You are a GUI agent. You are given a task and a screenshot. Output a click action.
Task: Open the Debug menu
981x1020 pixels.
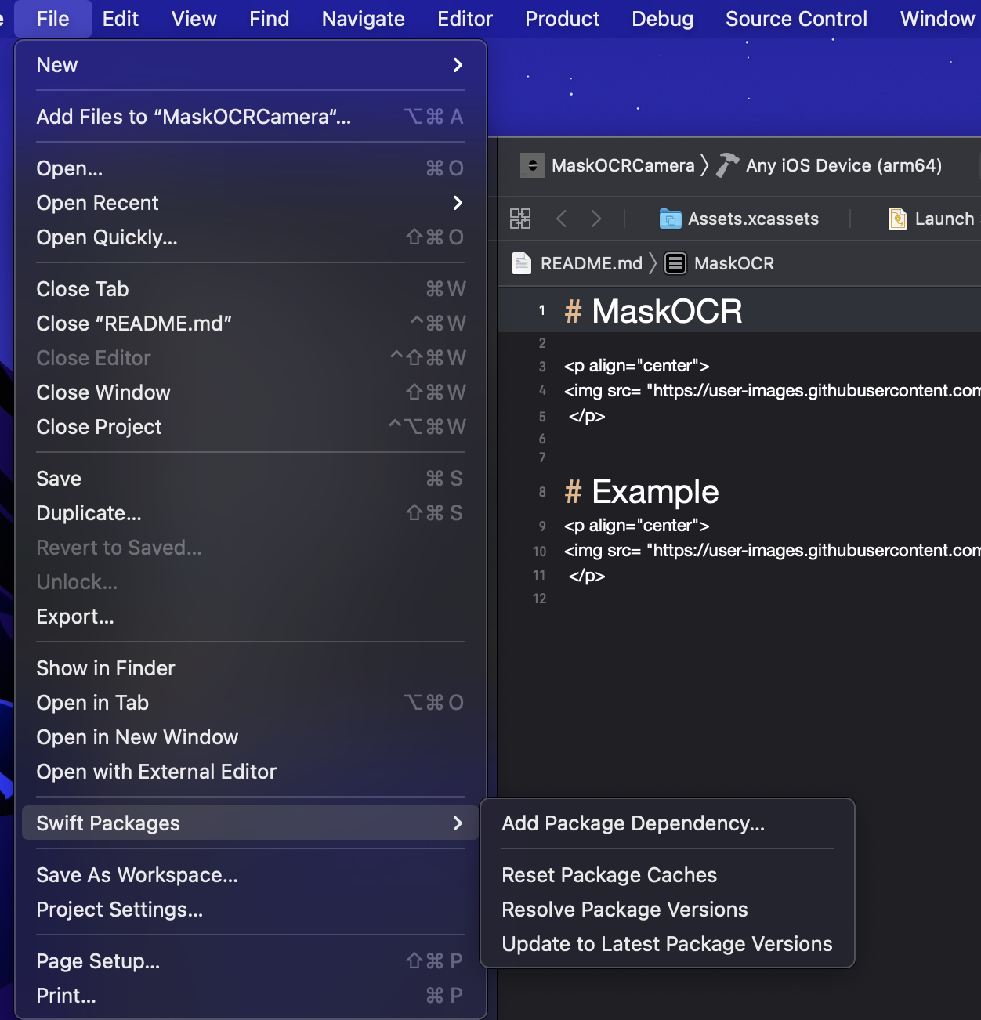(662, 18)
